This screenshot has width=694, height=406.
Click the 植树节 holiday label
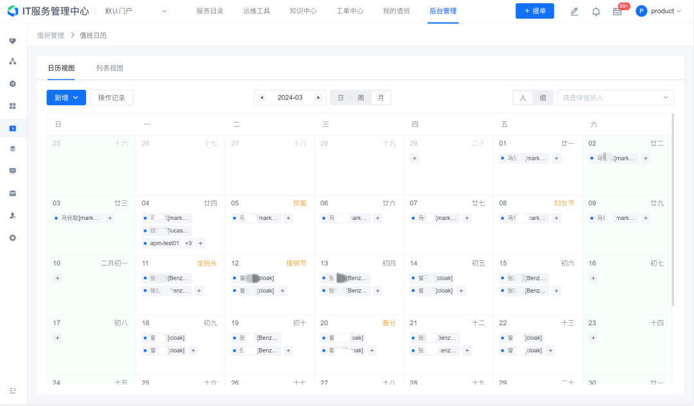pos(296,263)
